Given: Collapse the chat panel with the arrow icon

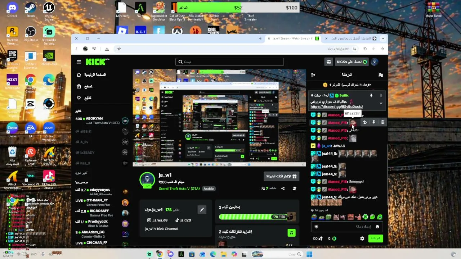Looking at the screenshot, I should click(313, 75).
